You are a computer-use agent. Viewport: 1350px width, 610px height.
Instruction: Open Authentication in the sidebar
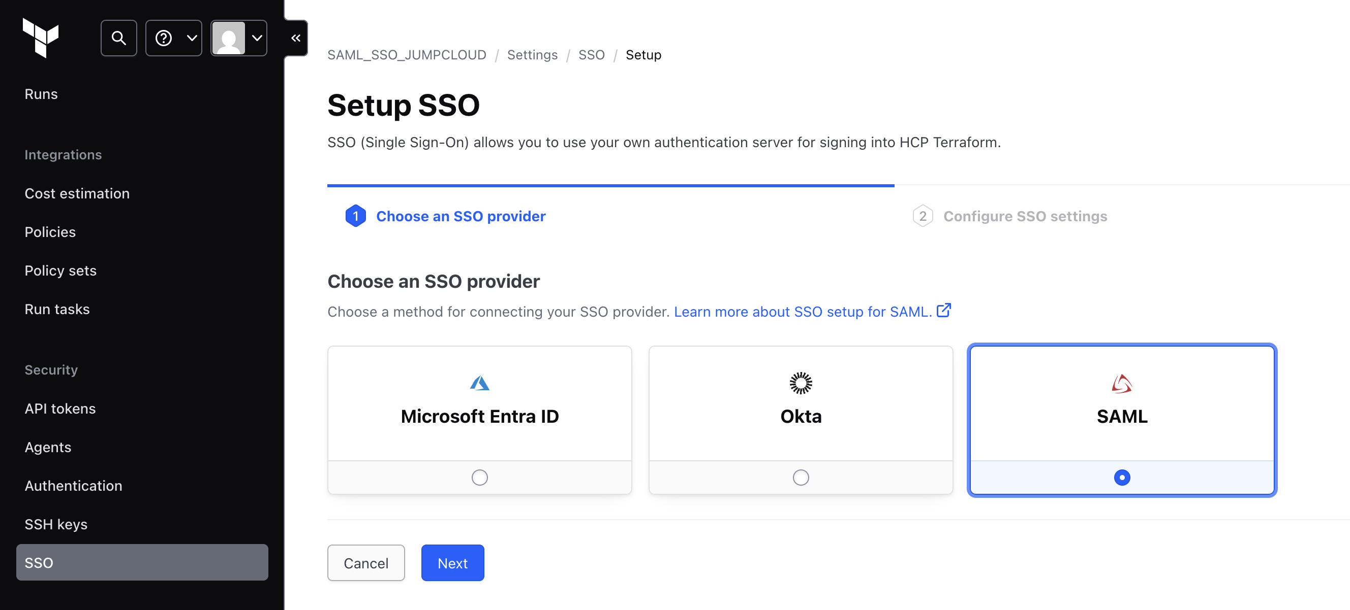(73, 486)
